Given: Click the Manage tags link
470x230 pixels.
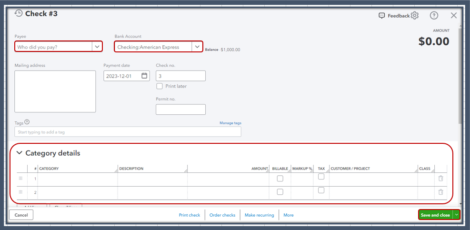Looking at the screenshot, I should point(230,123).
